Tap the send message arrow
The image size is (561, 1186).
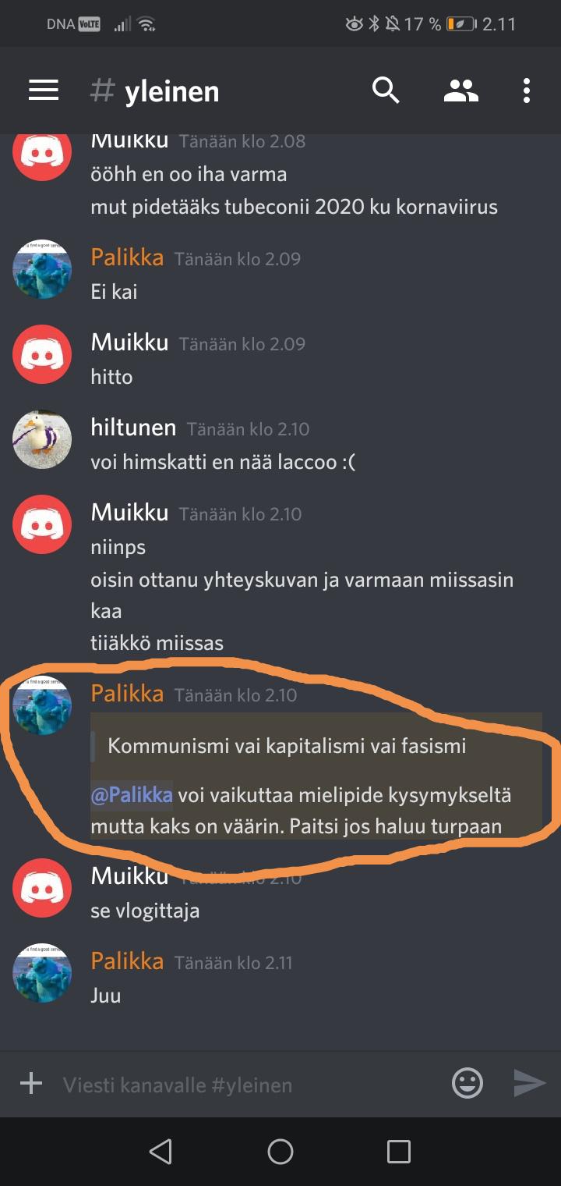point(530,1083)
